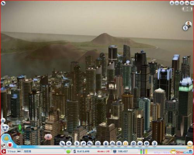Show population details for 188,437
This screenshot has height=155, width=194.
(120, 151)
